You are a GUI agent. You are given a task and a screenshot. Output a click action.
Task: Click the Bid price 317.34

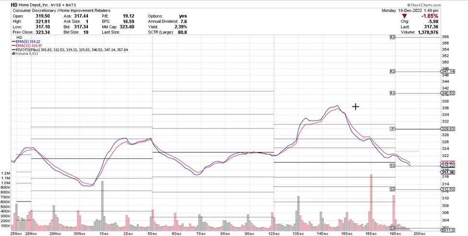82,27
